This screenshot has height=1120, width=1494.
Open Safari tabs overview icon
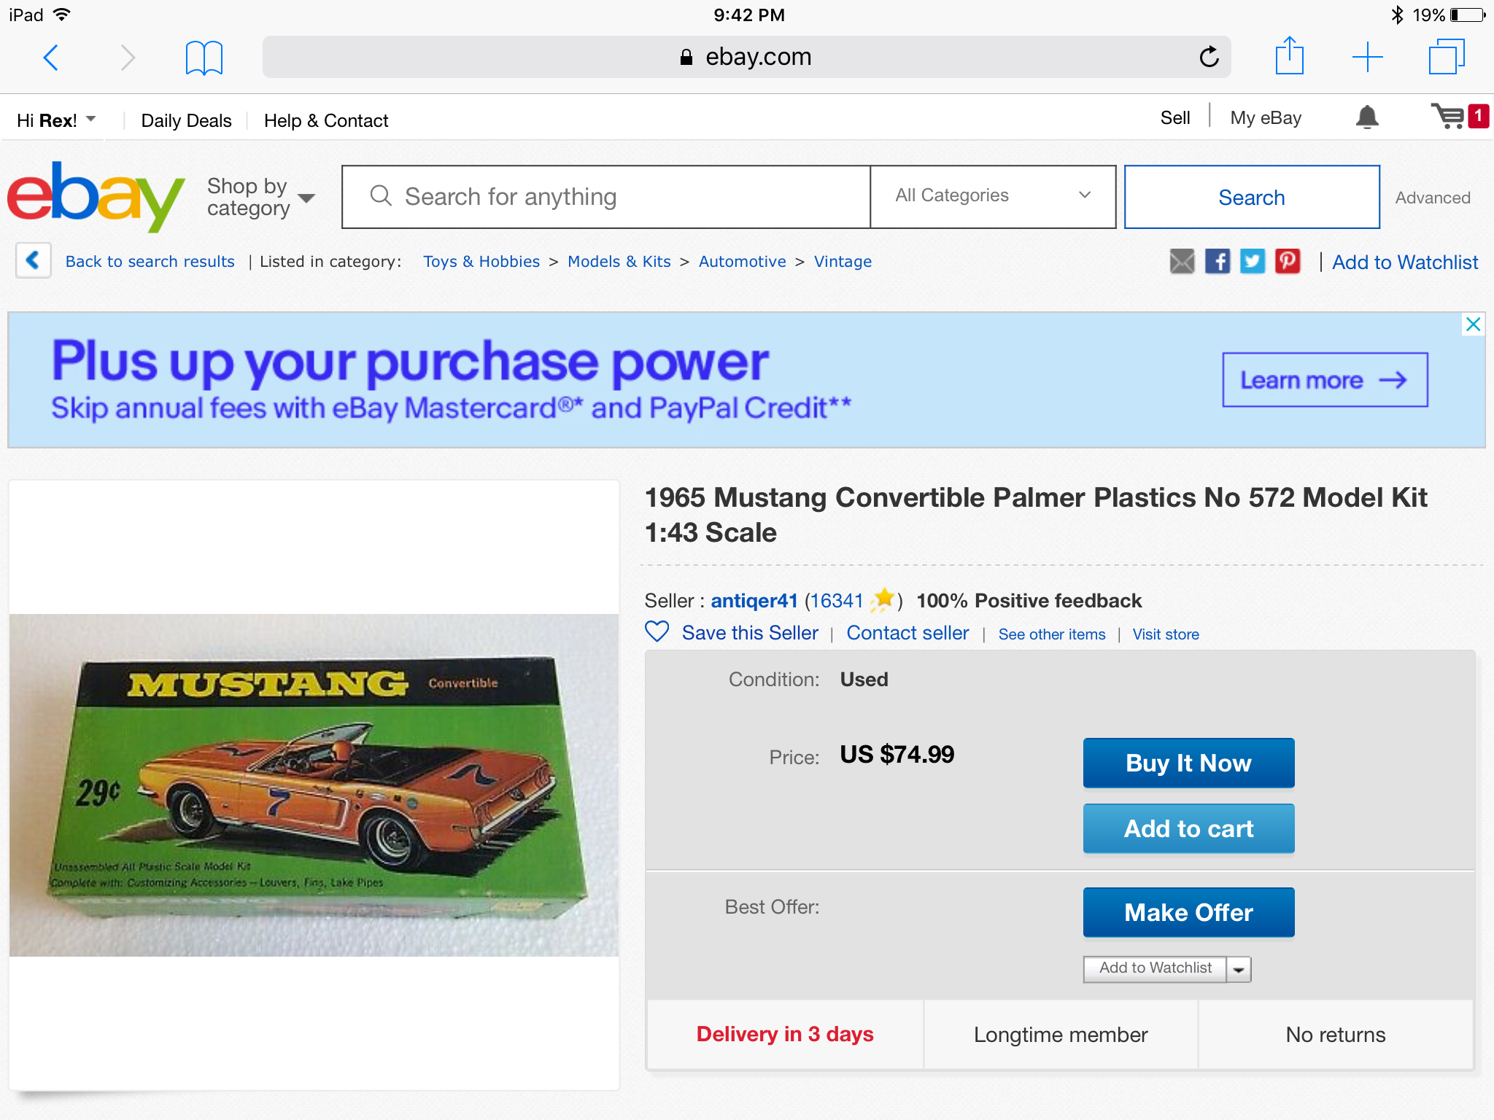click(x=1447, y=57)
